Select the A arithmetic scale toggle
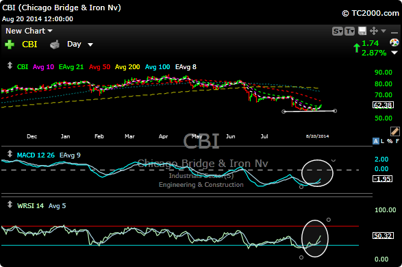The height and width of the screenshot is (267, 402). tap(375, 141)
